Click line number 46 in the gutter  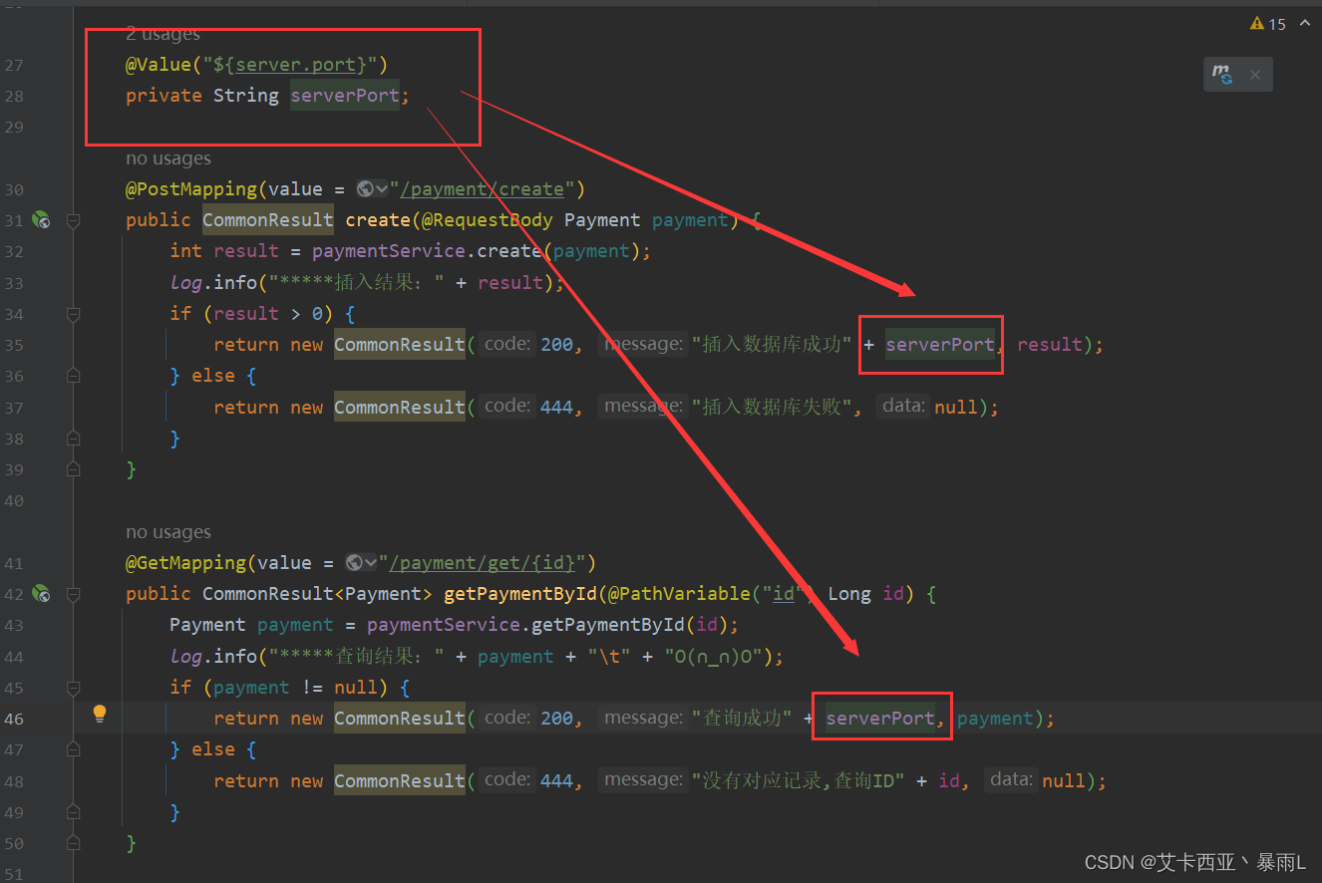14,719
